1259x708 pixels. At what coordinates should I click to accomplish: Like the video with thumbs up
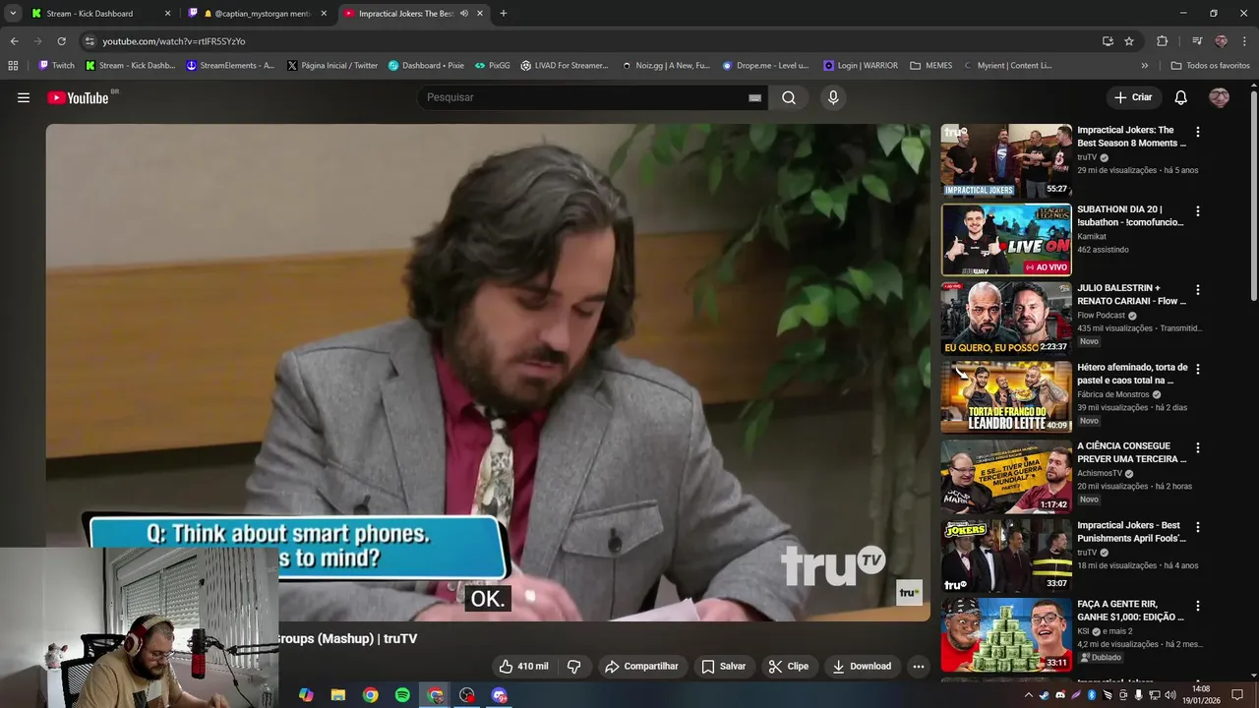pos(524,666)
